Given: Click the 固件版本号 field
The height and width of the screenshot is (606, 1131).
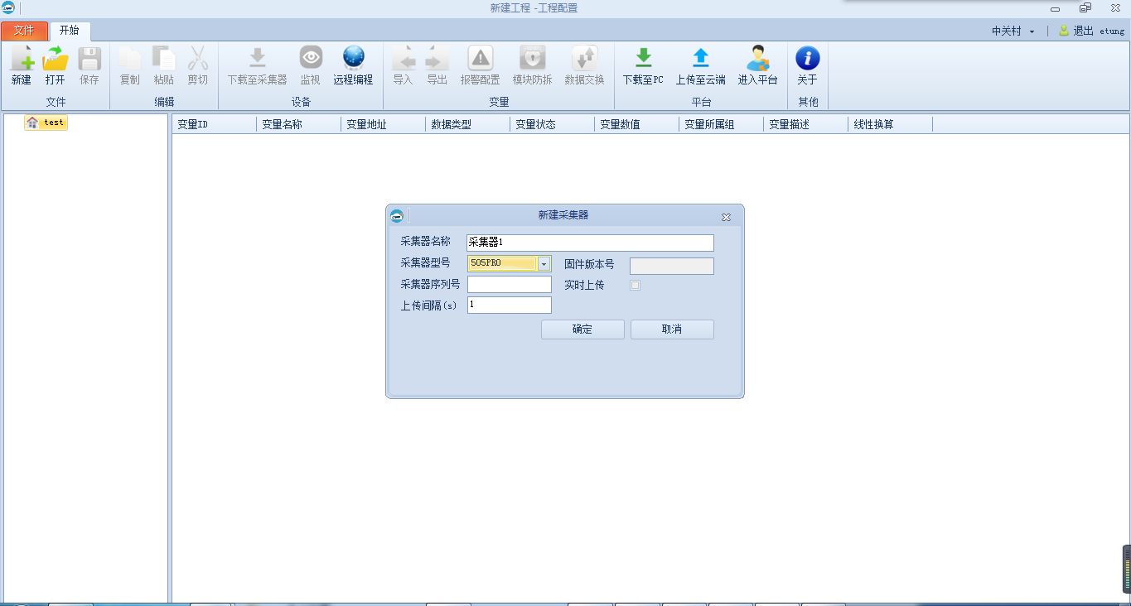Looking at the screenshot, I should [x=672, y=266].
